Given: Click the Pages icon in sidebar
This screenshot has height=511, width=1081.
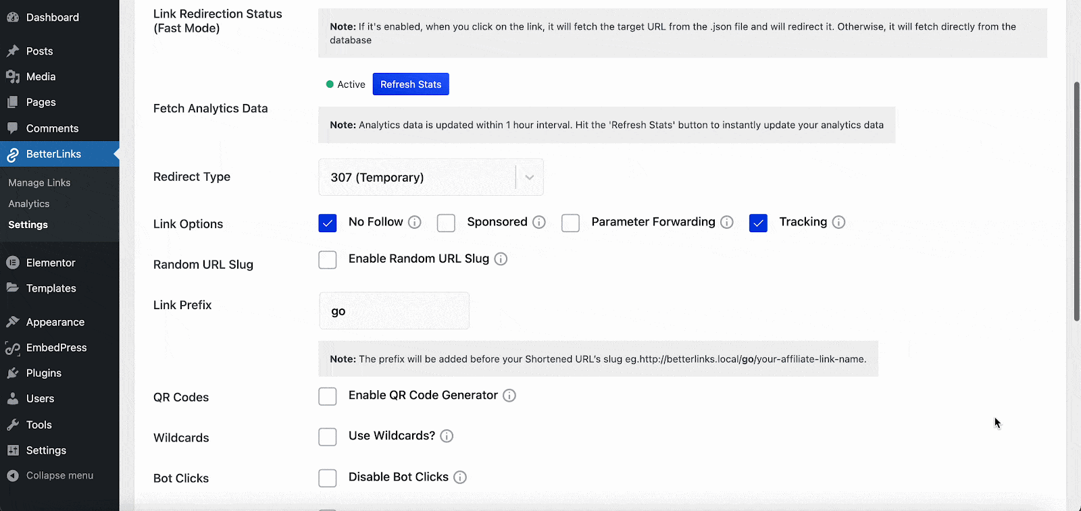Looking at the screenshot, I should pos(13,103).
